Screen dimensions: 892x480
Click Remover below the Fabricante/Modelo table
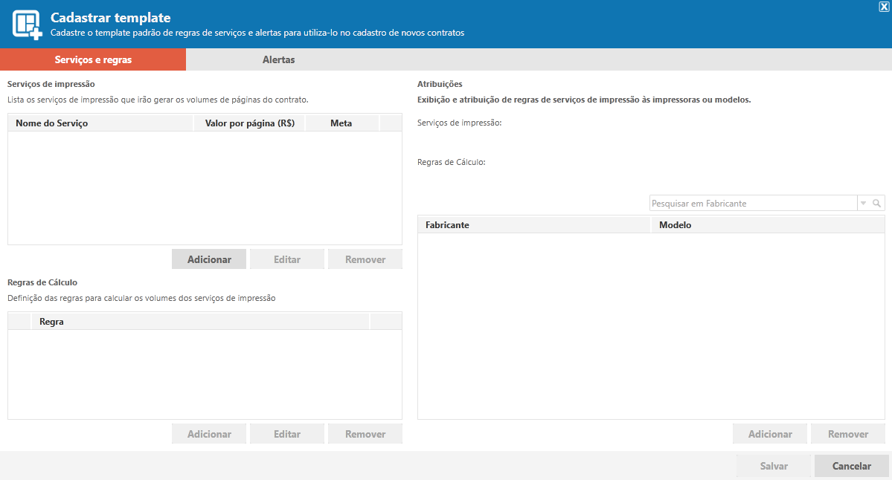click(x=848, y=434)
